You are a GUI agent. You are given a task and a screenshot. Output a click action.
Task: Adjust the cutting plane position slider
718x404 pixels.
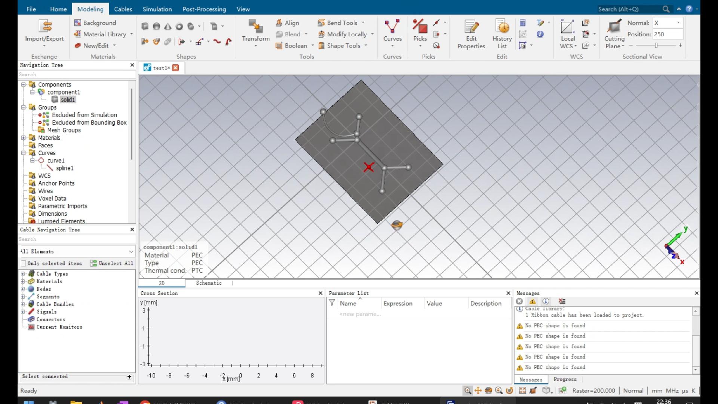[x=656, y=45]
